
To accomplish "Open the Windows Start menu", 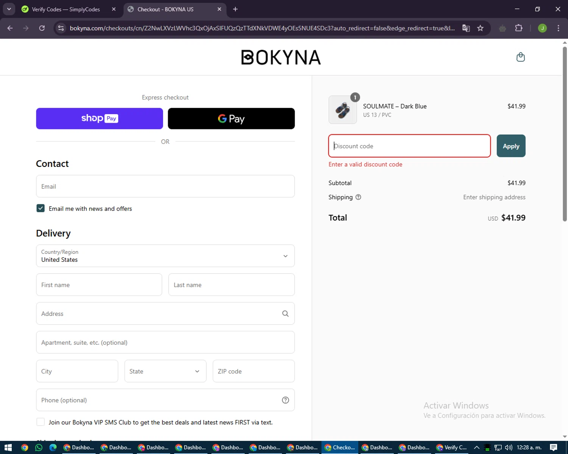I will tap(8, 448).
